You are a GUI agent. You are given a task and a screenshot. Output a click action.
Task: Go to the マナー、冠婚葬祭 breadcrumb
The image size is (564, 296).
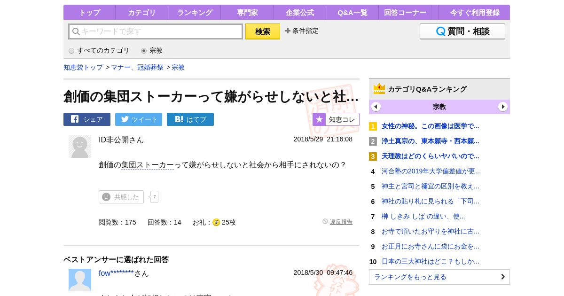coord(137,67)
